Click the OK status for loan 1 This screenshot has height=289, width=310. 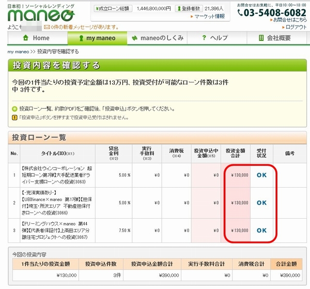coord(261,175)
